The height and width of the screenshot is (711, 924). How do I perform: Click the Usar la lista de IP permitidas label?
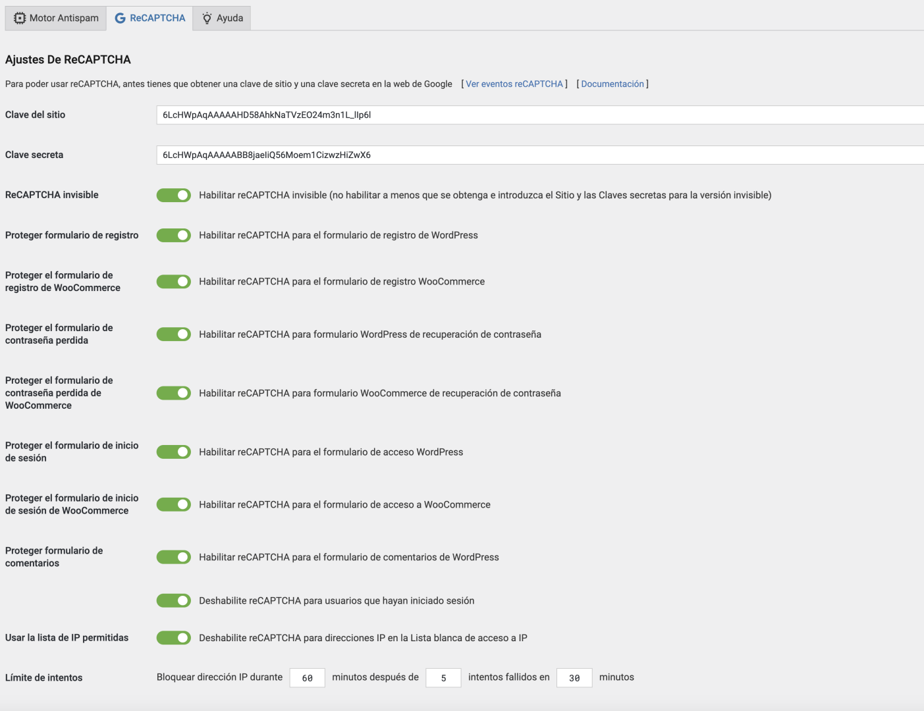point(67,638)
